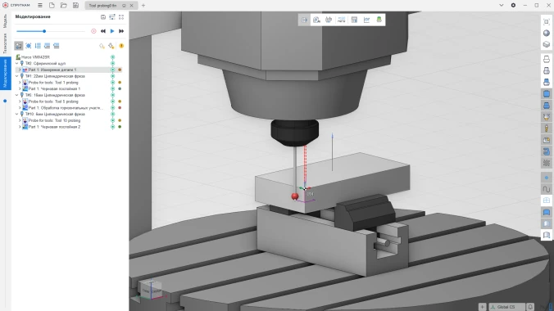Toggle green breakpoint marker on Измерение детали 1
554x311 pixels.
pyautogui.click(x=113, y=70)
